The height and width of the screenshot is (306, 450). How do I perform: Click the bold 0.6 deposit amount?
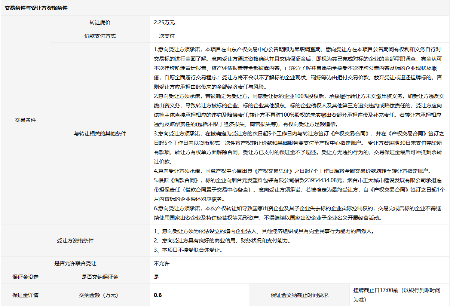click(158, 295)
